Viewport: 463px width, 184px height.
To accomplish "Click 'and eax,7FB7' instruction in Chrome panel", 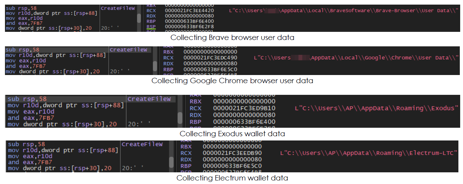I will coord(25,66).
